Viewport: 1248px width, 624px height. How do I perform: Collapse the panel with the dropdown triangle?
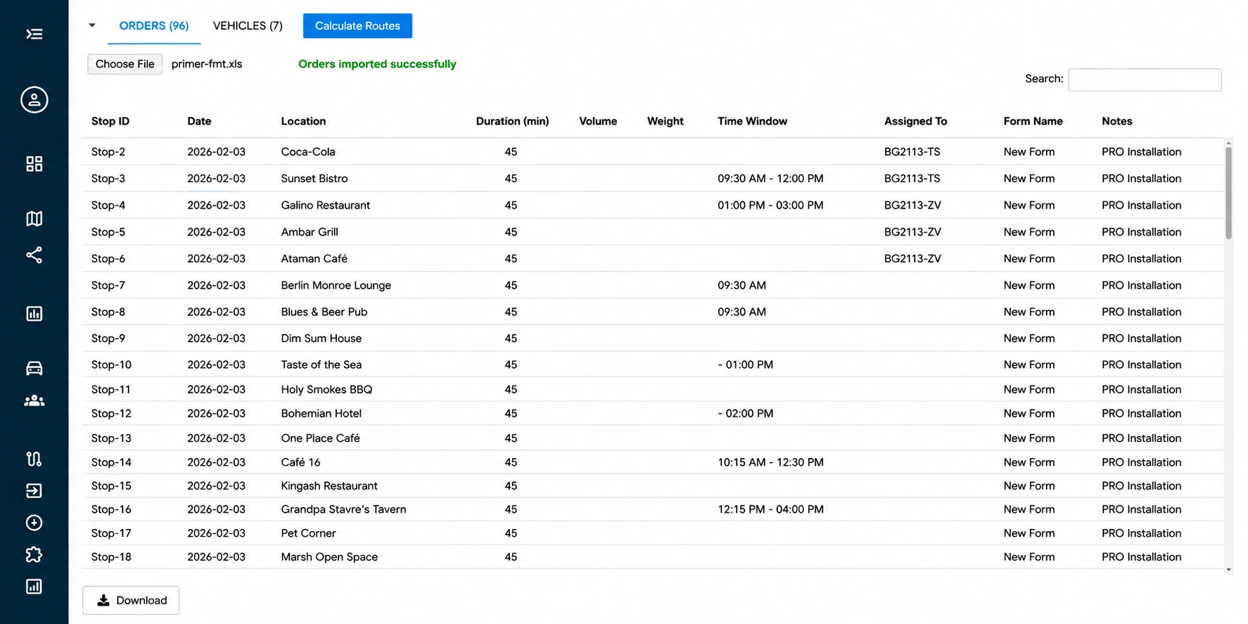point(91,25)
